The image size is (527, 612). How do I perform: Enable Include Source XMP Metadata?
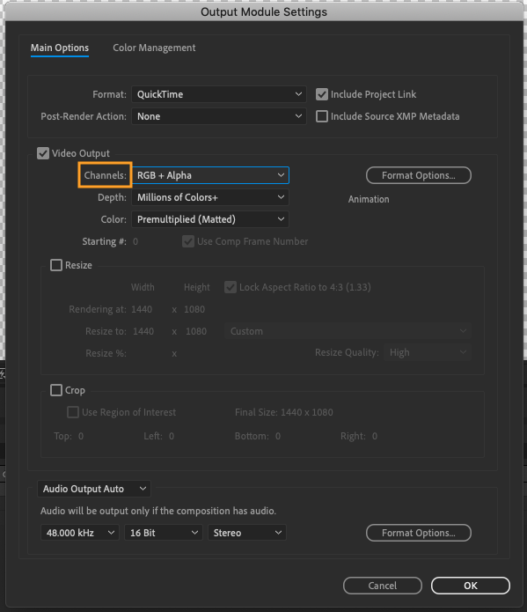[322, 116]
